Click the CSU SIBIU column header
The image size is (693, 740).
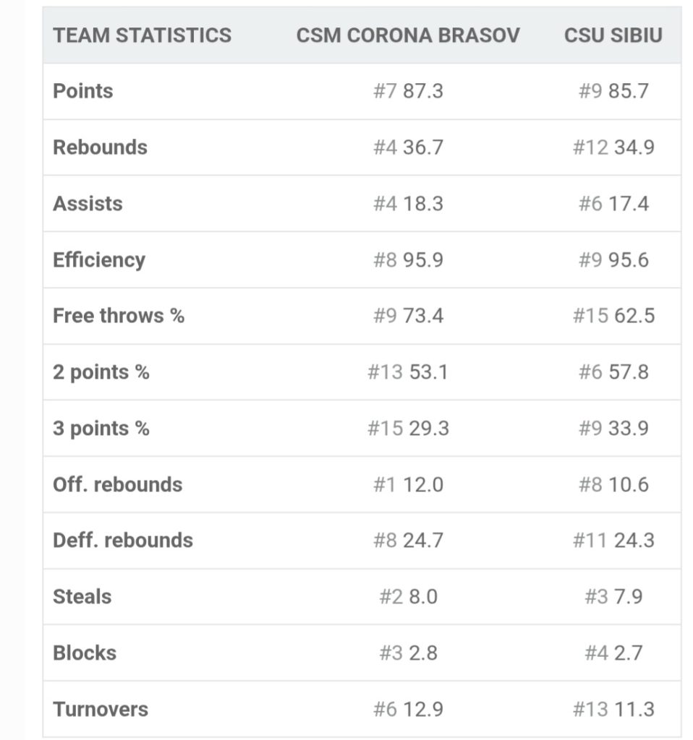click(x=613, y=35)
